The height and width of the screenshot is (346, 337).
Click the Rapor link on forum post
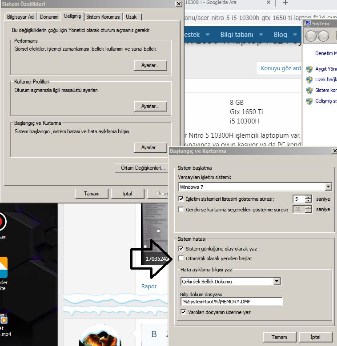(149, 286)
